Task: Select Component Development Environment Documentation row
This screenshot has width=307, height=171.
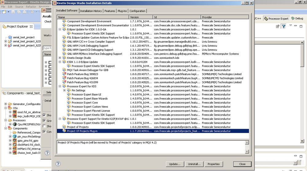Action: (x=153, y=25)
